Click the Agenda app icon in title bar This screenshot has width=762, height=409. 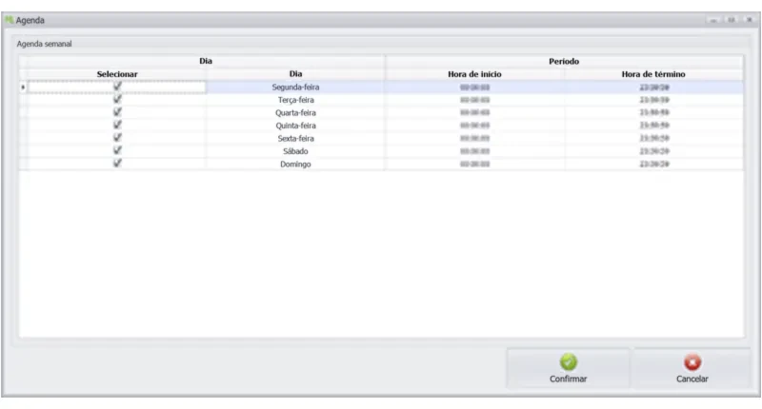[x=9, y=20]
